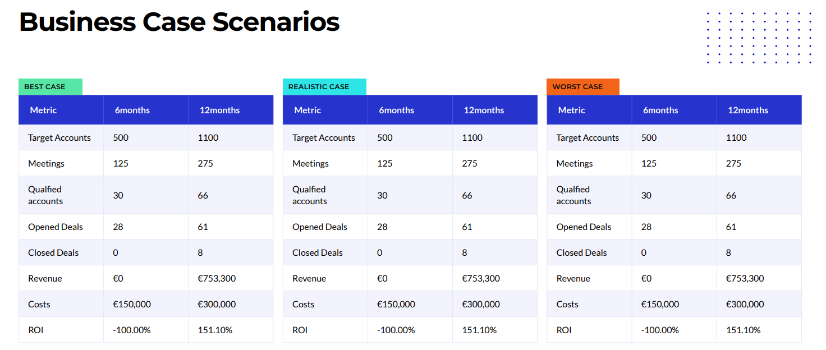
Task: Click the 6months header in Worst Case table
Action: (x=660, y=110)
